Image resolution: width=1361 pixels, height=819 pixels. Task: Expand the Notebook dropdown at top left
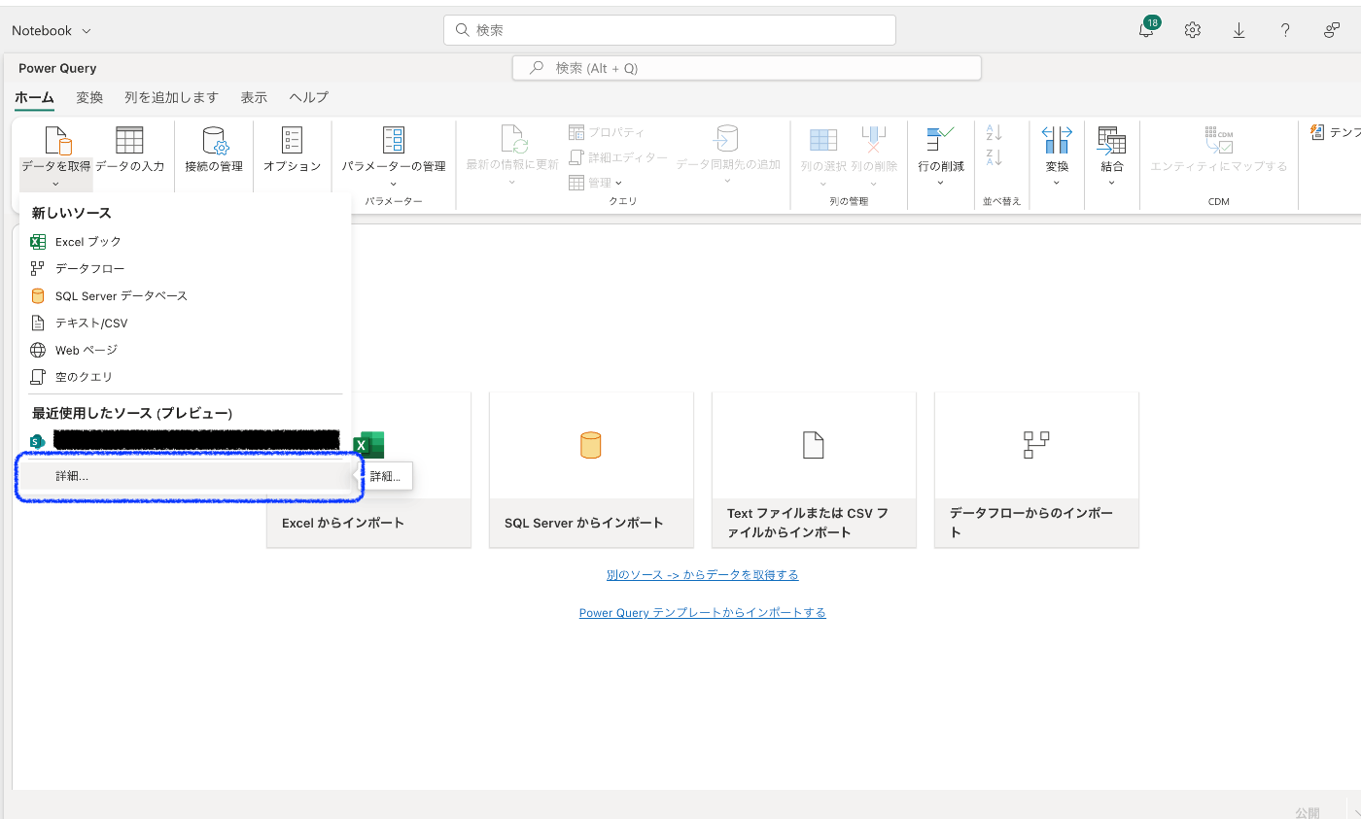point(52,30)
